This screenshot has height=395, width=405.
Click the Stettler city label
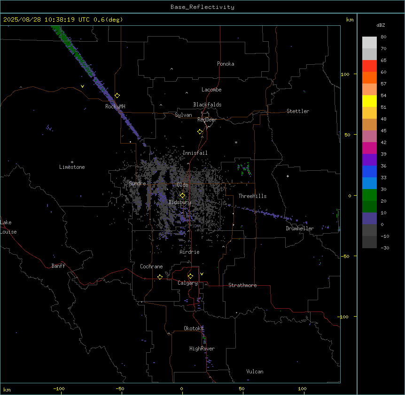298,111
